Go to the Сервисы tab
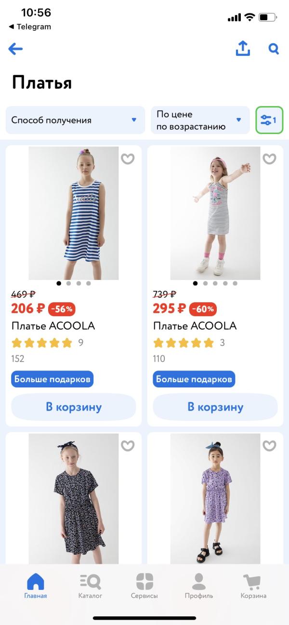 pos(144,585)
